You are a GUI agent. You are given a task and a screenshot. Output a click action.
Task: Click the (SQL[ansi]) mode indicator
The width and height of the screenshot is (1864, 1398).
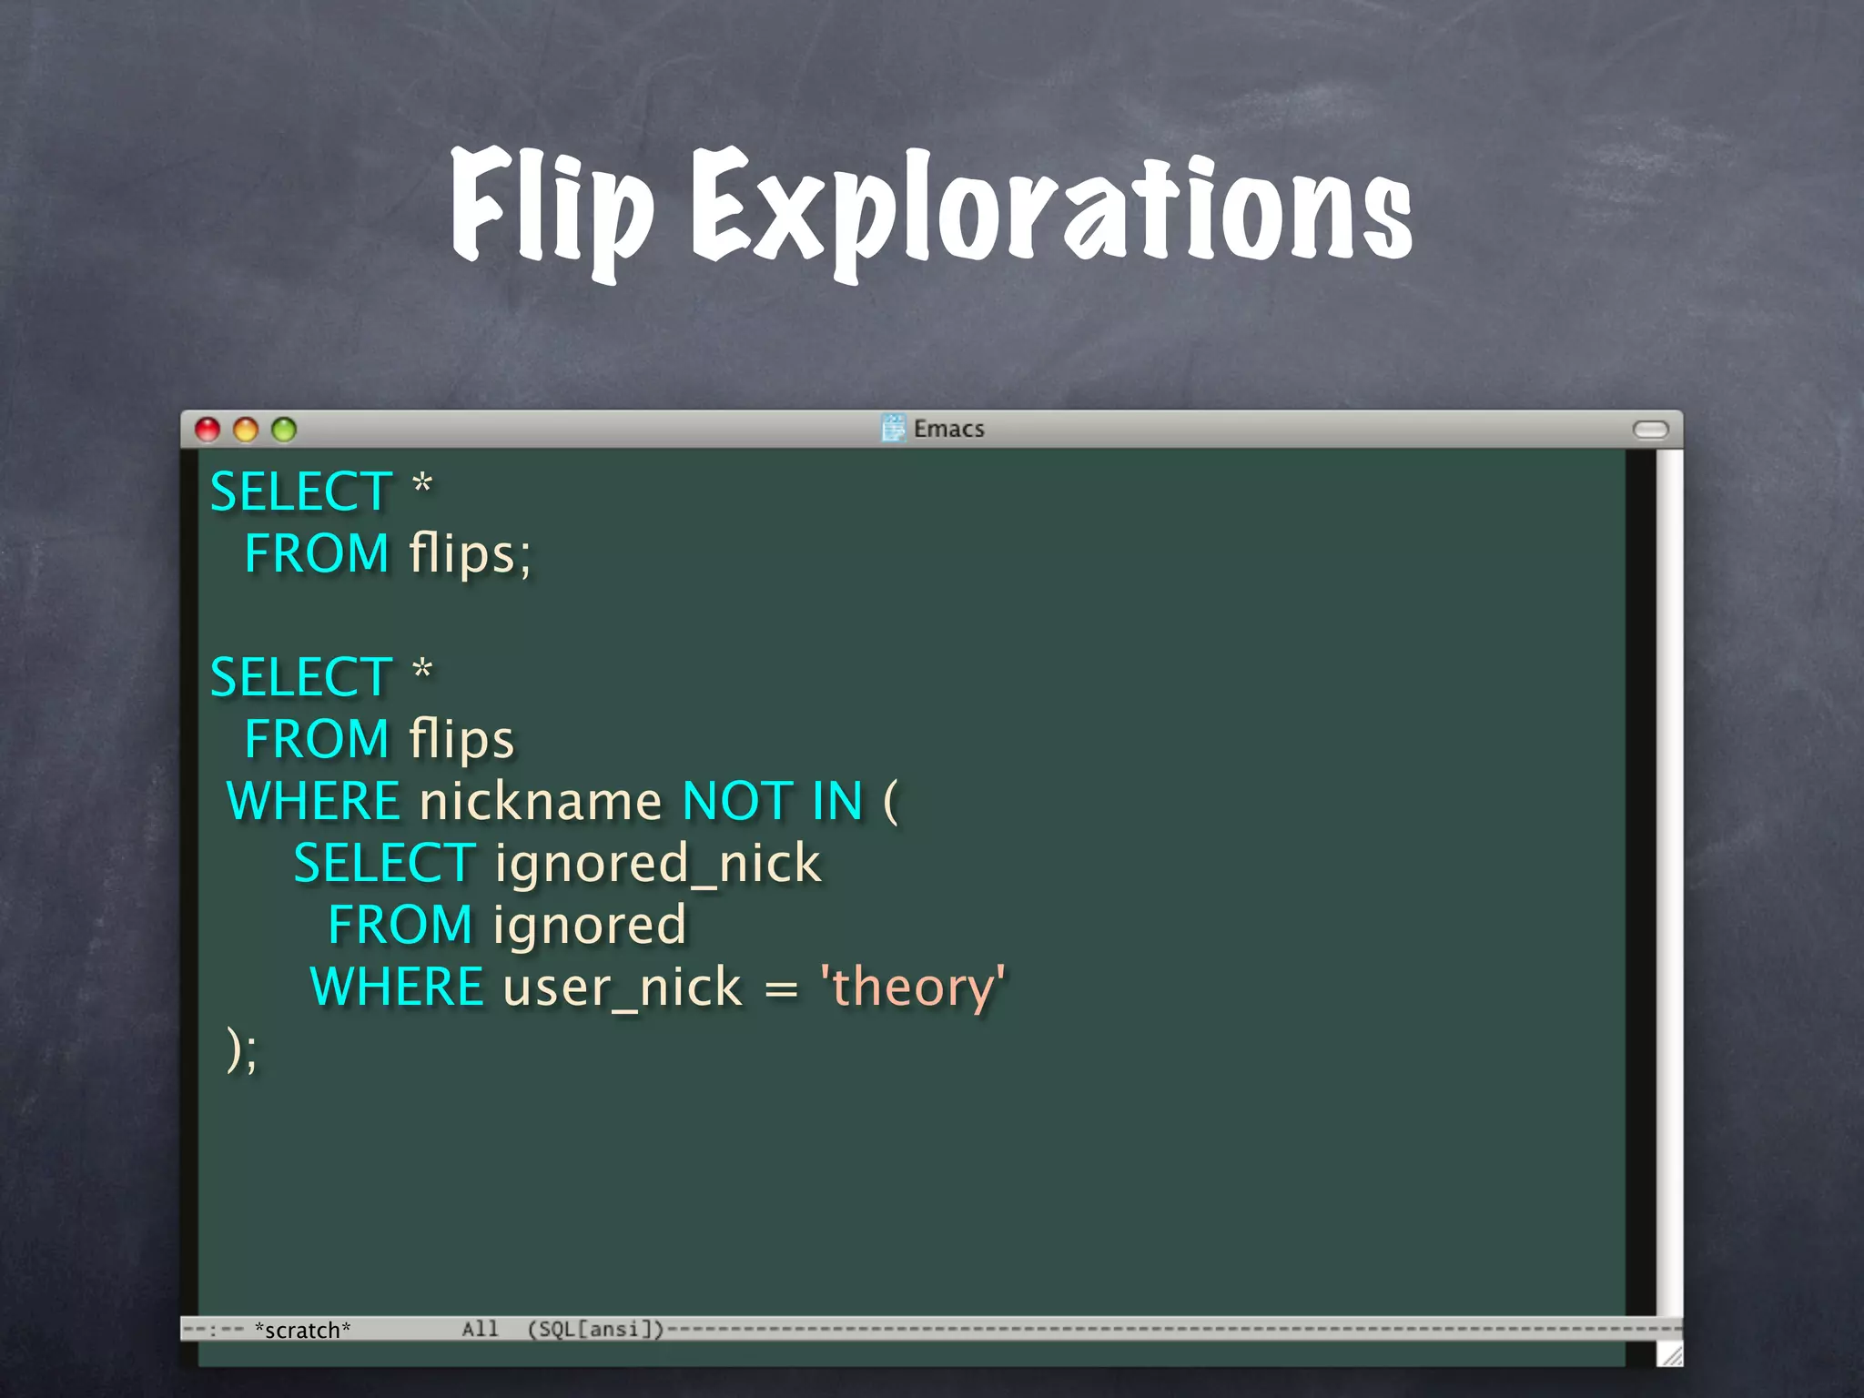[x=596, y=1329]
